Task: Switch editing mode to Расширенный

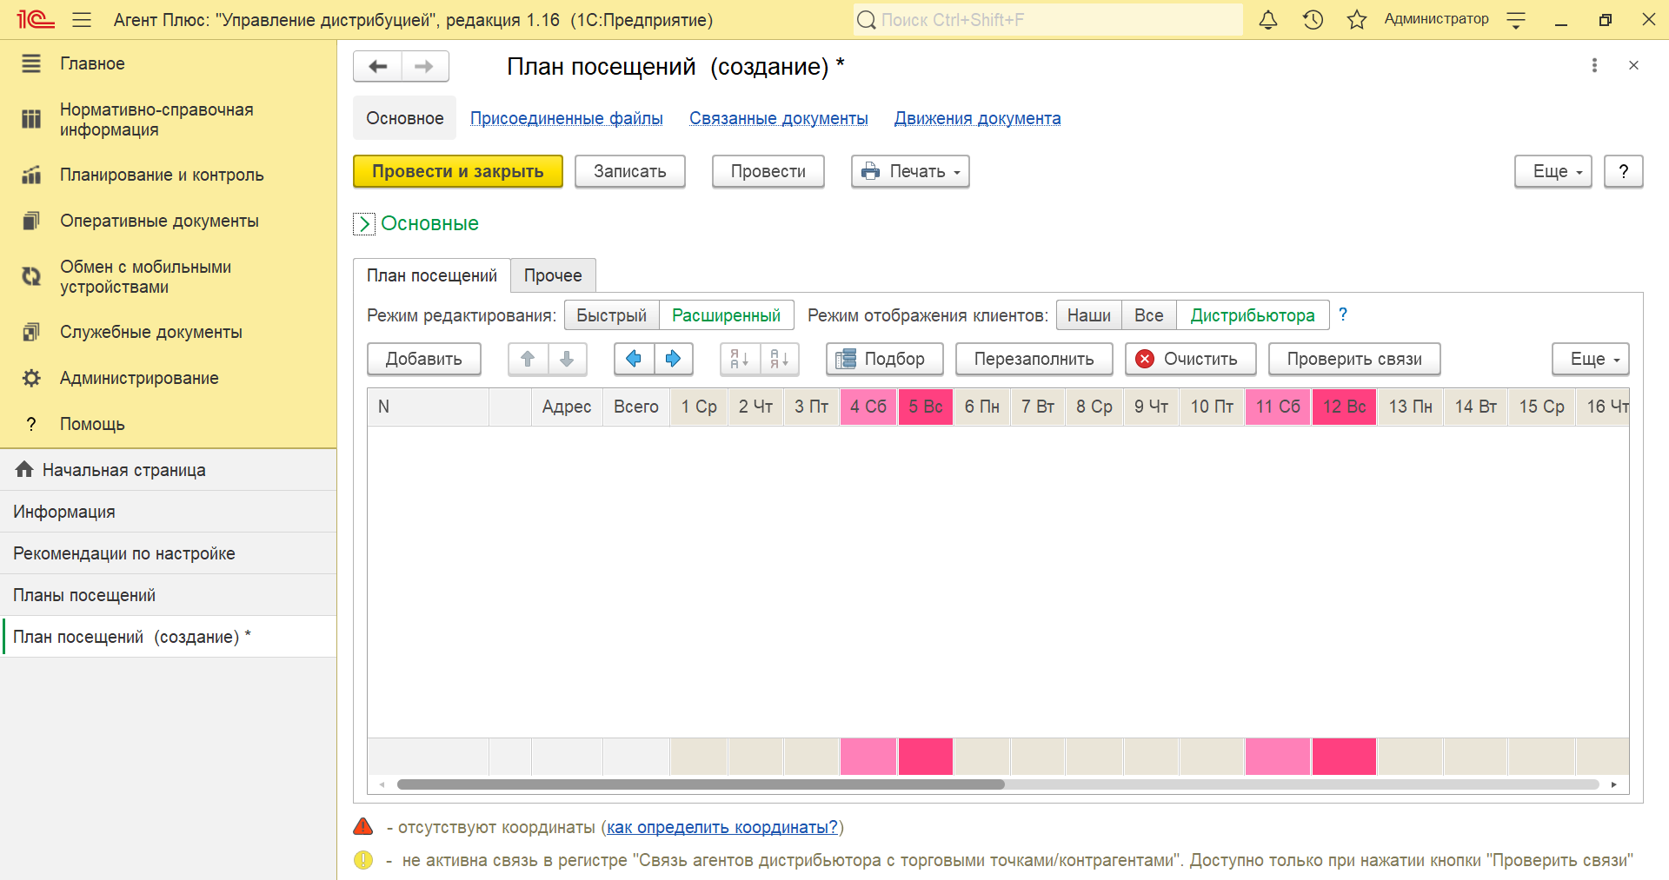Action: [726, 315]
